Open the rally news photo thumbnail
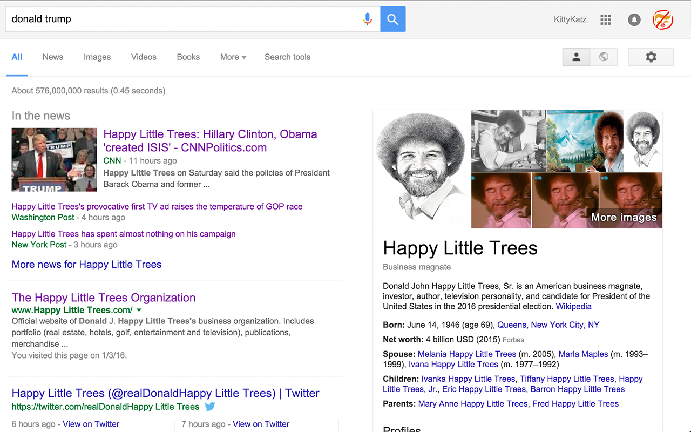 (x=55, y=159)
